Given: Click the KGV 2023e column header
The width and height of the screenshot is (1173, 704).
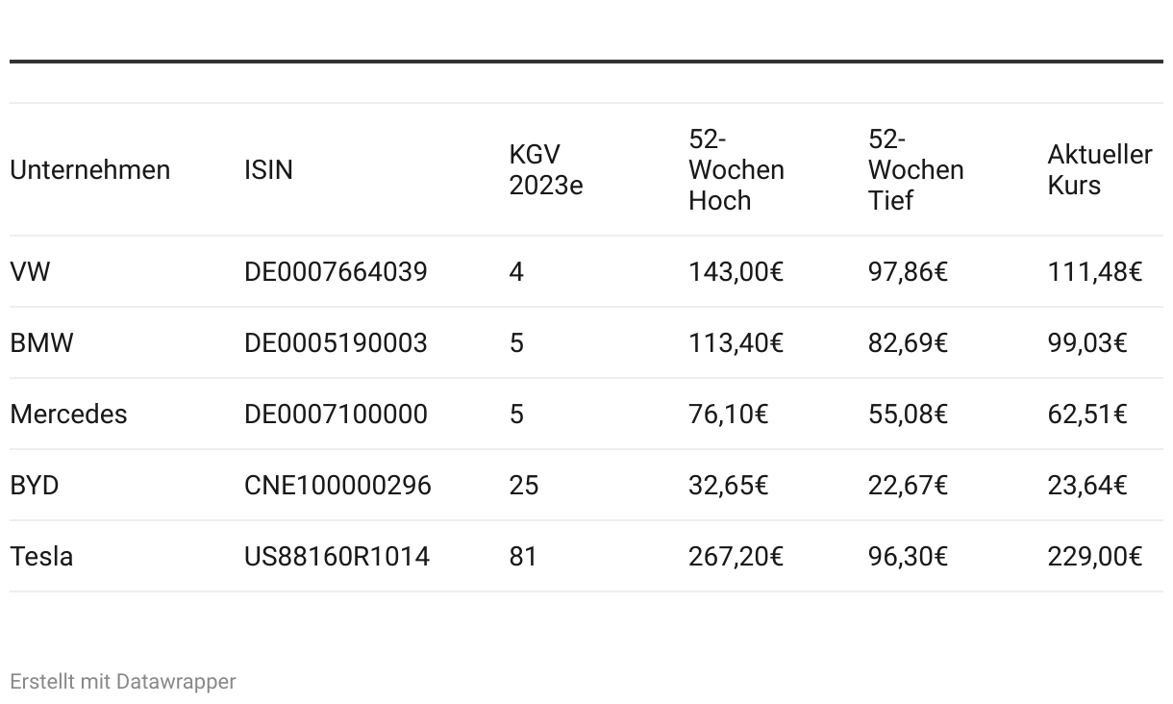Looking at the screenshot, I should click(x=545, y=170).
